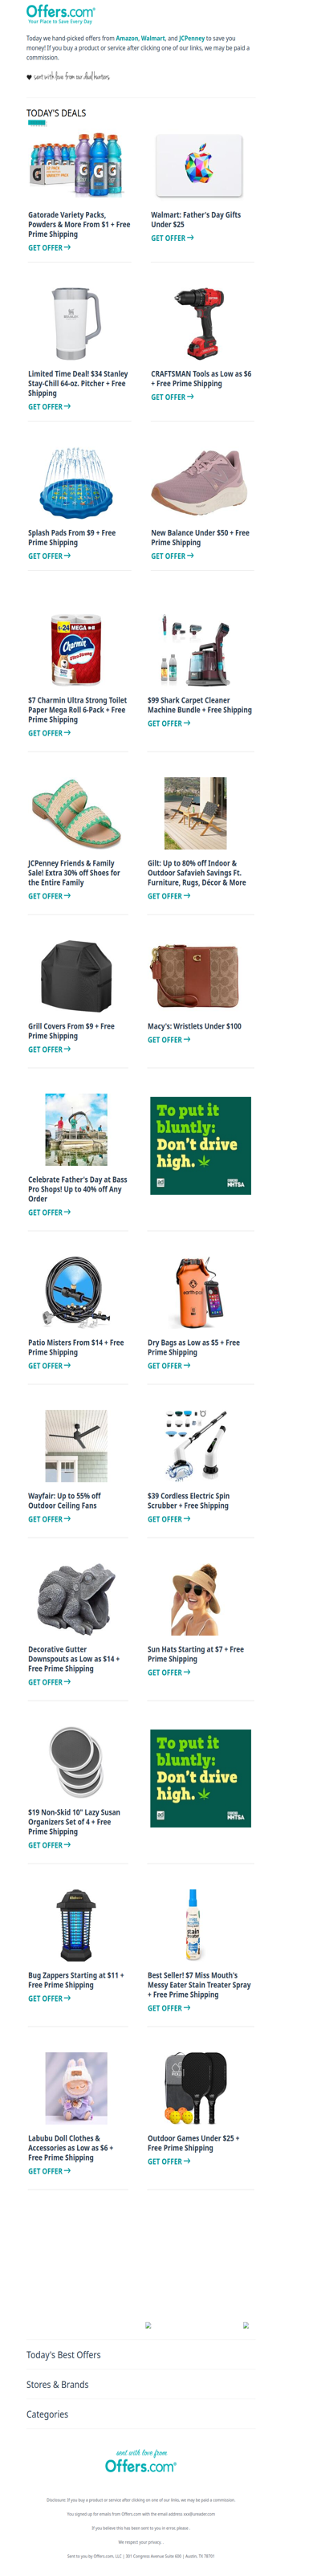The height and width of the screenshot is (2567, 321).
Task: Open the Apple gift card image
Action: pos(199,166)
